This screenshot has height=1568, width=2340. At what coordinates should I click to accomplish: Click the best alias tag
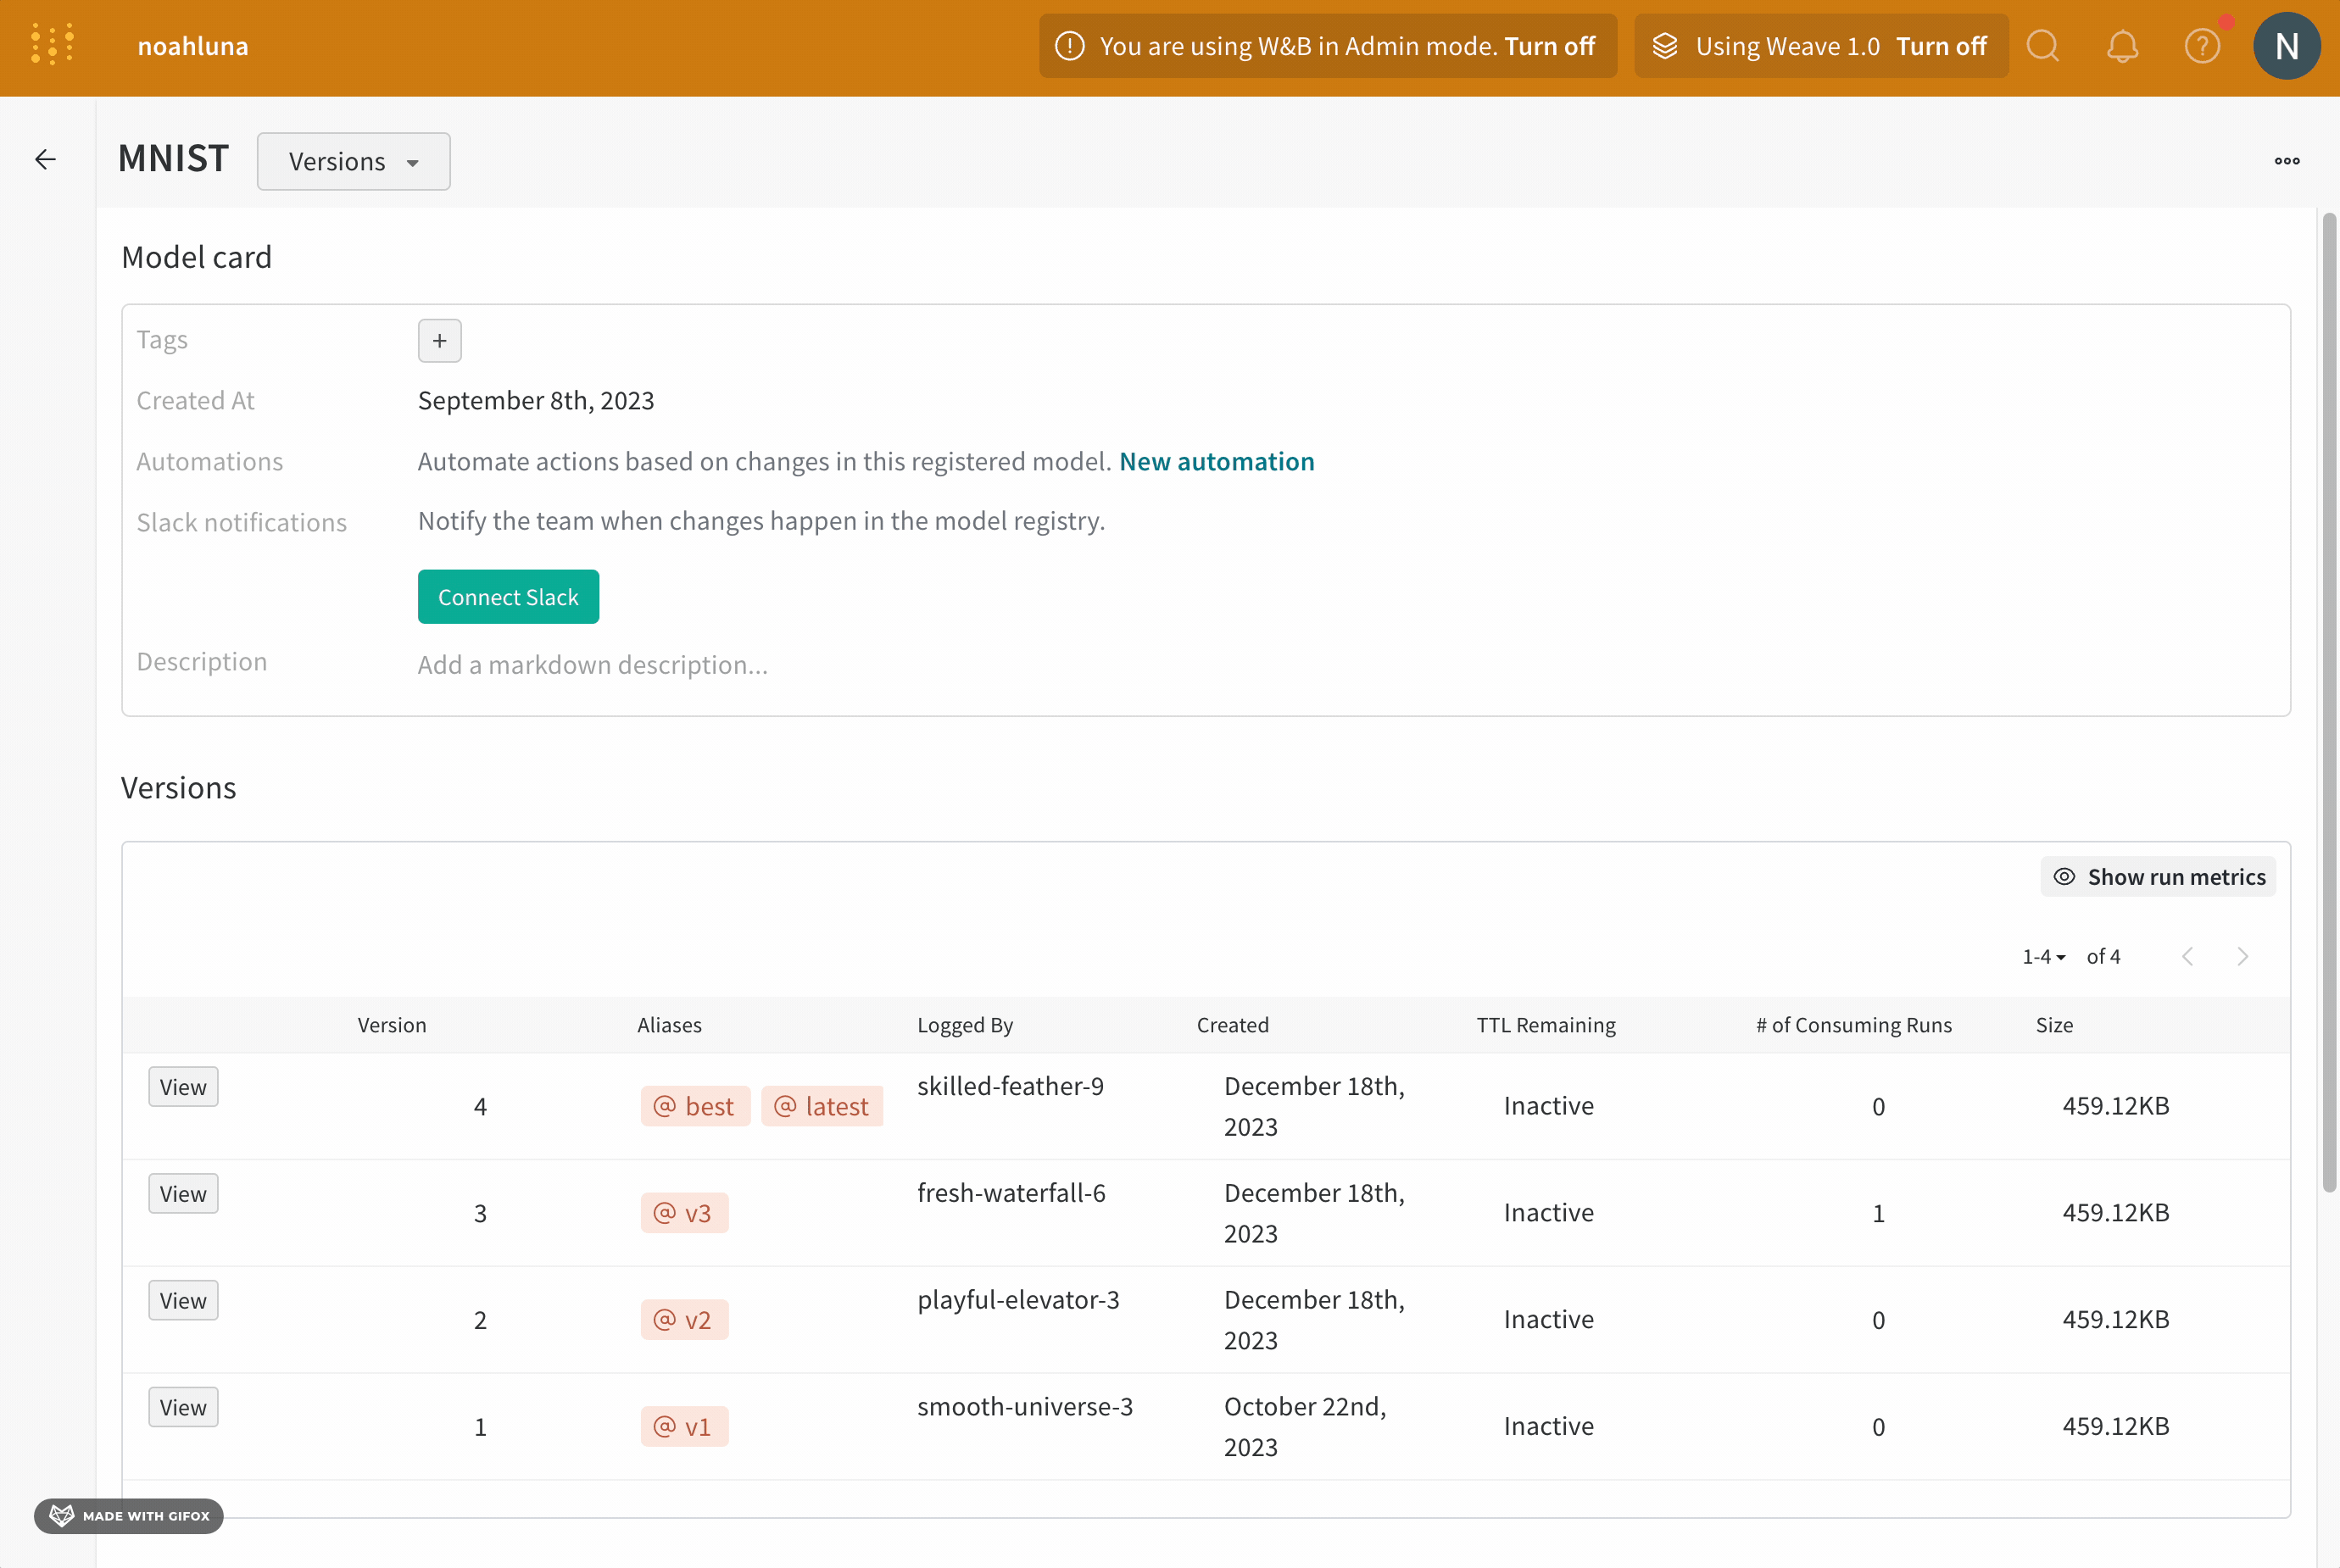pos(695,1106)
